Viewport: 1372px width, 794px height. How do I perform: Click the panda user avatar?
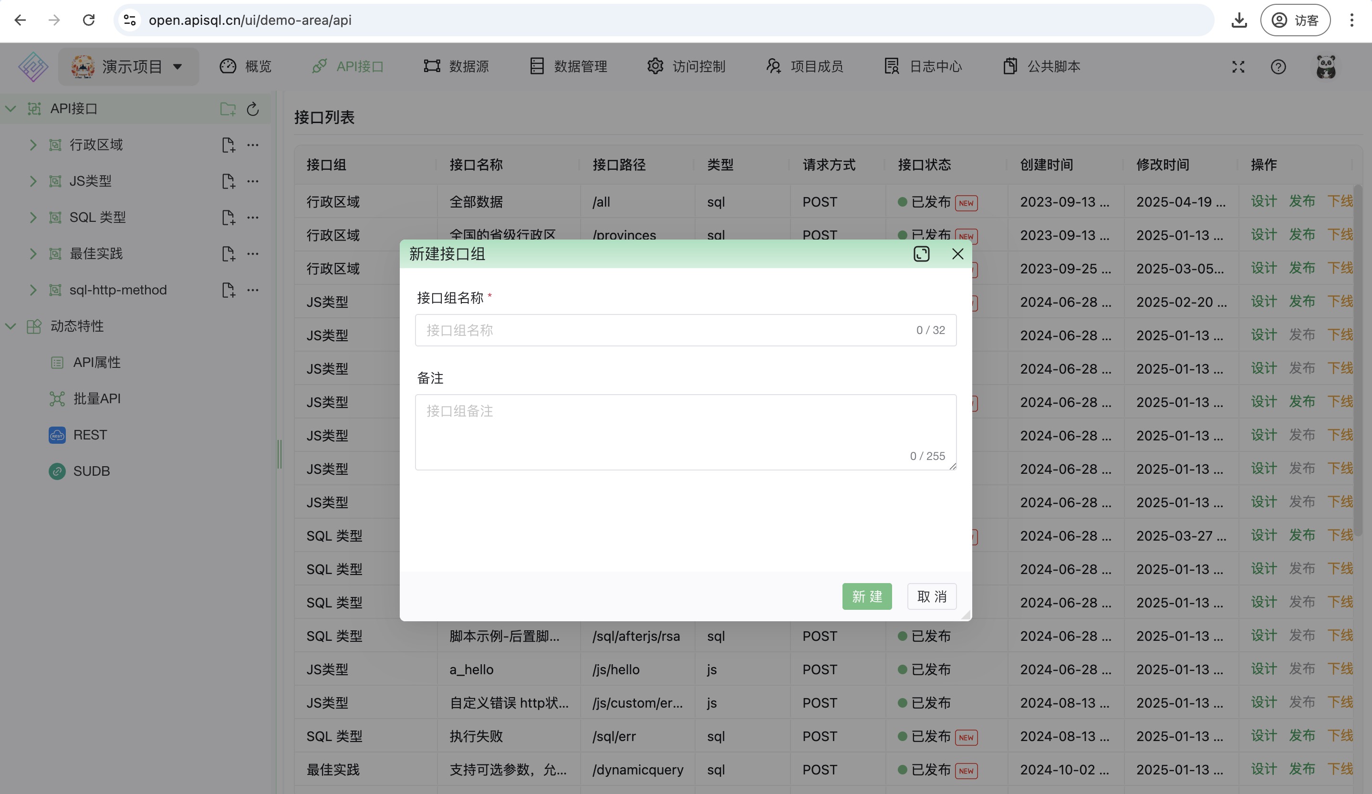[1326, 66]
